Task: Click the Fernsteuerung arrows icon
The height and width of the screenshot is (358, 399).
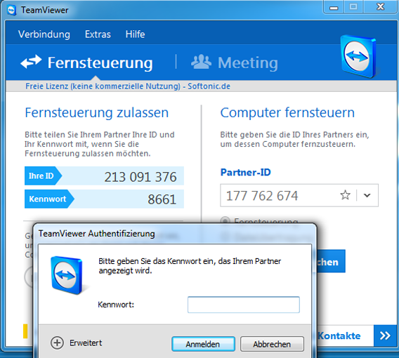Action: (31, 62)
